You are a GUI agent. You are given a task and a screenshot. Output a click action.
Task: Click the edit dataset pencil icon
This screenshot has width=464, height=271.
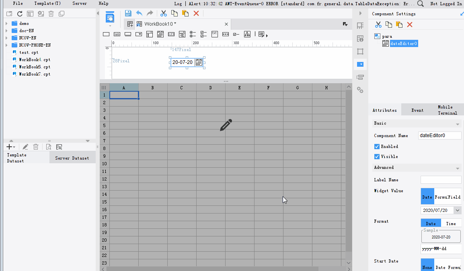(25, 147)
